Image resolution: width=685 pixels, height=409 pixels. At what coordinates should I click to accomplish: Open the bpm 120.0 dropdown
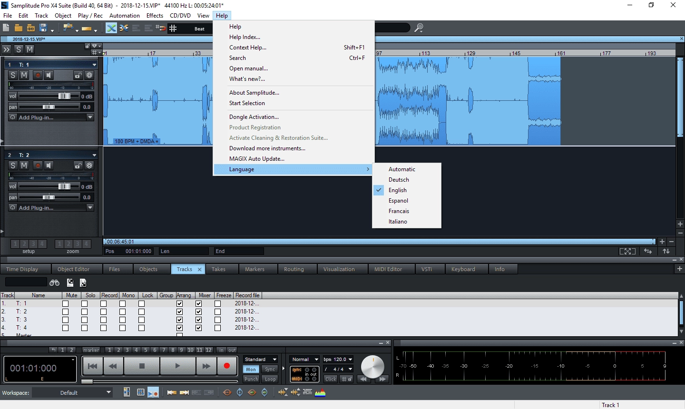pyautogui.click(x=338, y=359)
